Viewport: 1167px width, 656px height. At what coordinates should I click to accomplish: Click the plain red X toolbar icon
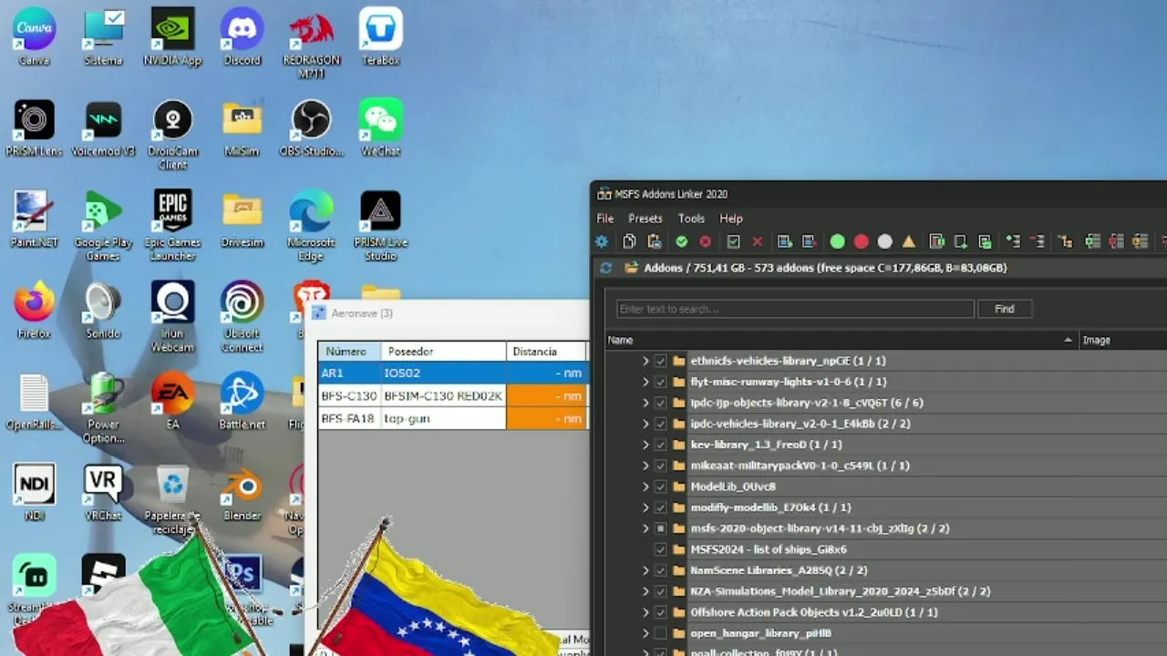(757, 241)
